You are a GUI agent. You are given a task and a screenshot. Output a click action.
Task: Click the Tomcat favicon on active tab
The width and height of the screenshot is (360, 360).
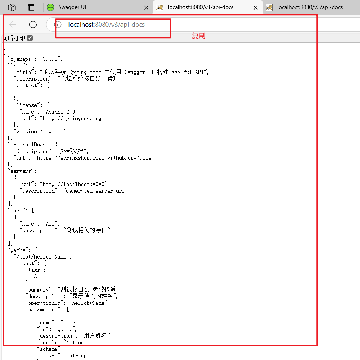click(160, 7)
